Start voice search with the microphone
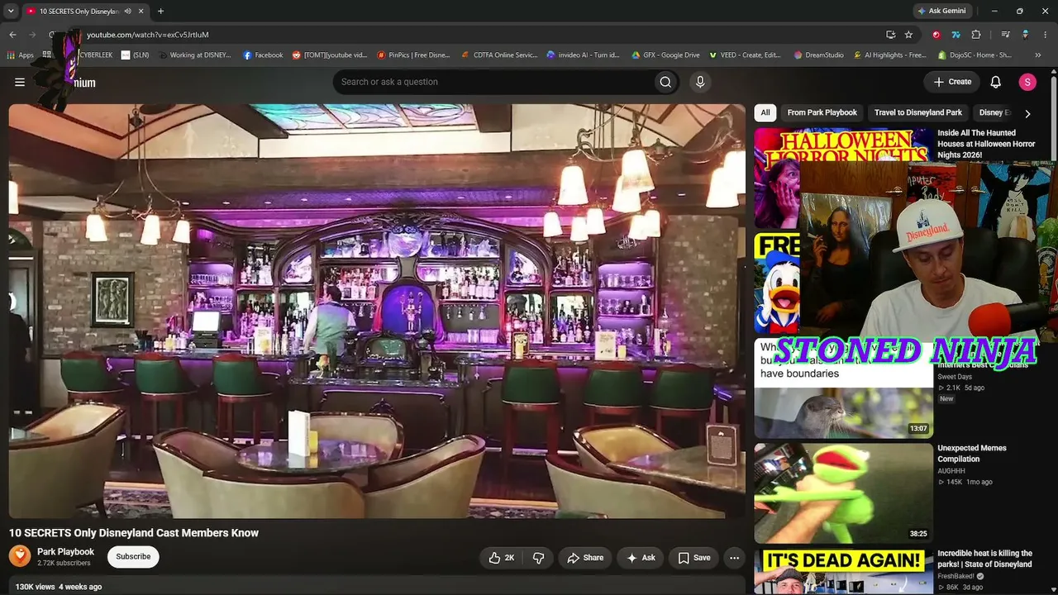This screenshot has height=595, width=1058. click(x=700, y=82)
